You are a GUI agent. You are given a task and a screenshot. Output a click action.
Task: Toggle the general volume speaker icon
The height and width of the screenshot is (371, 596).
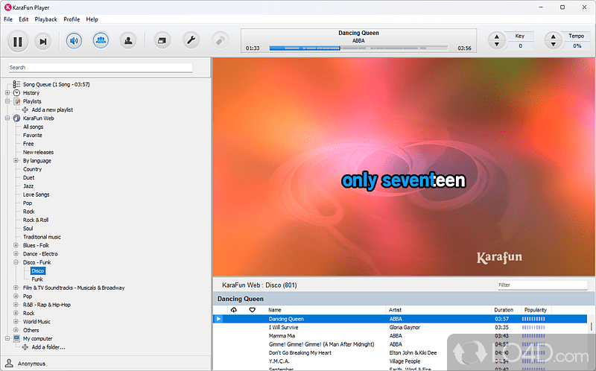74,40
